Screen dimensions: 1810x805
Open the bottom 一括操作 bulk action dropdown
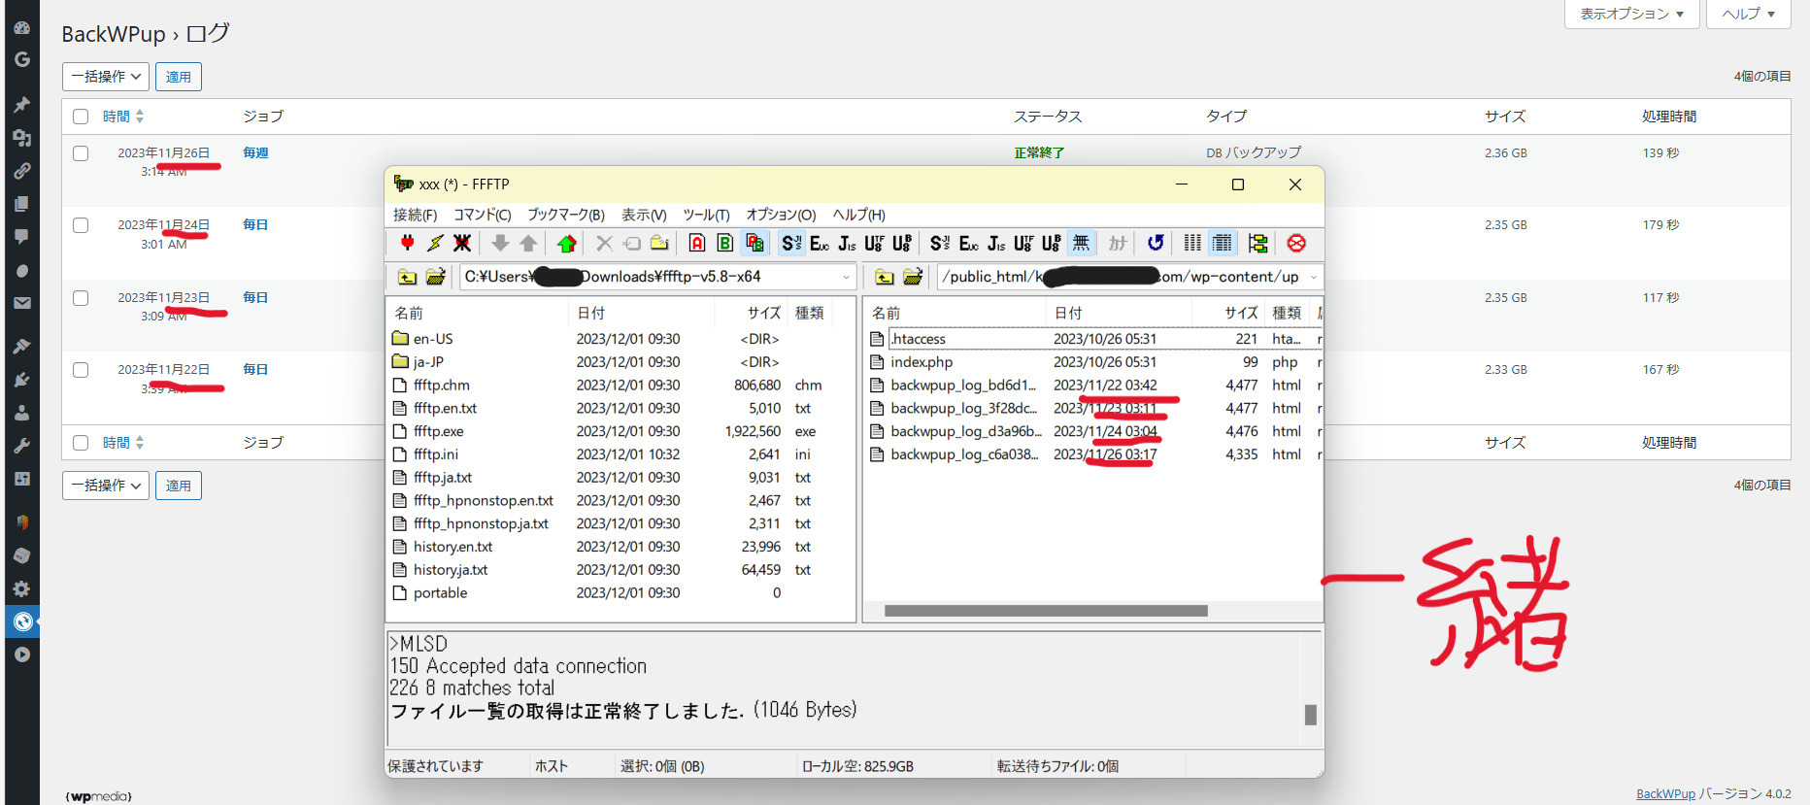click(x=106, y=485)
